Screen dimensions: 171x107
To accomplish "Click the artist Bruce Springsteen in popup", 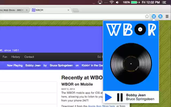I will coord(140,99).
